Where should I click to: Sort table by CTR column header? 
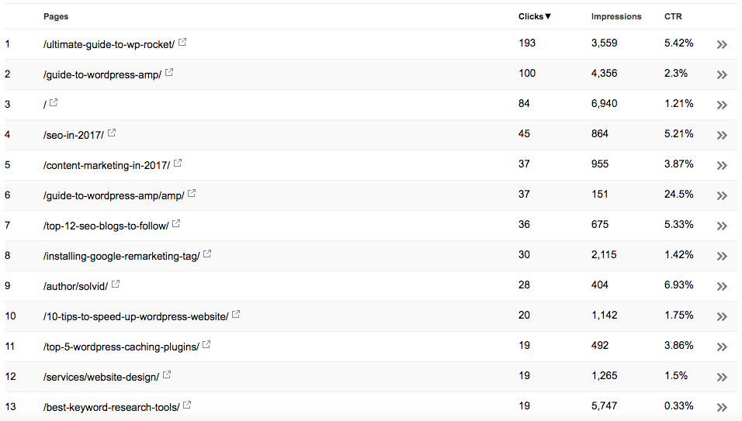click(673, 16)
